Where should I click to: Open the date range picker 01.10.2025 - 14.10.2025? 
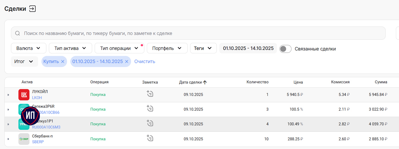248,48
